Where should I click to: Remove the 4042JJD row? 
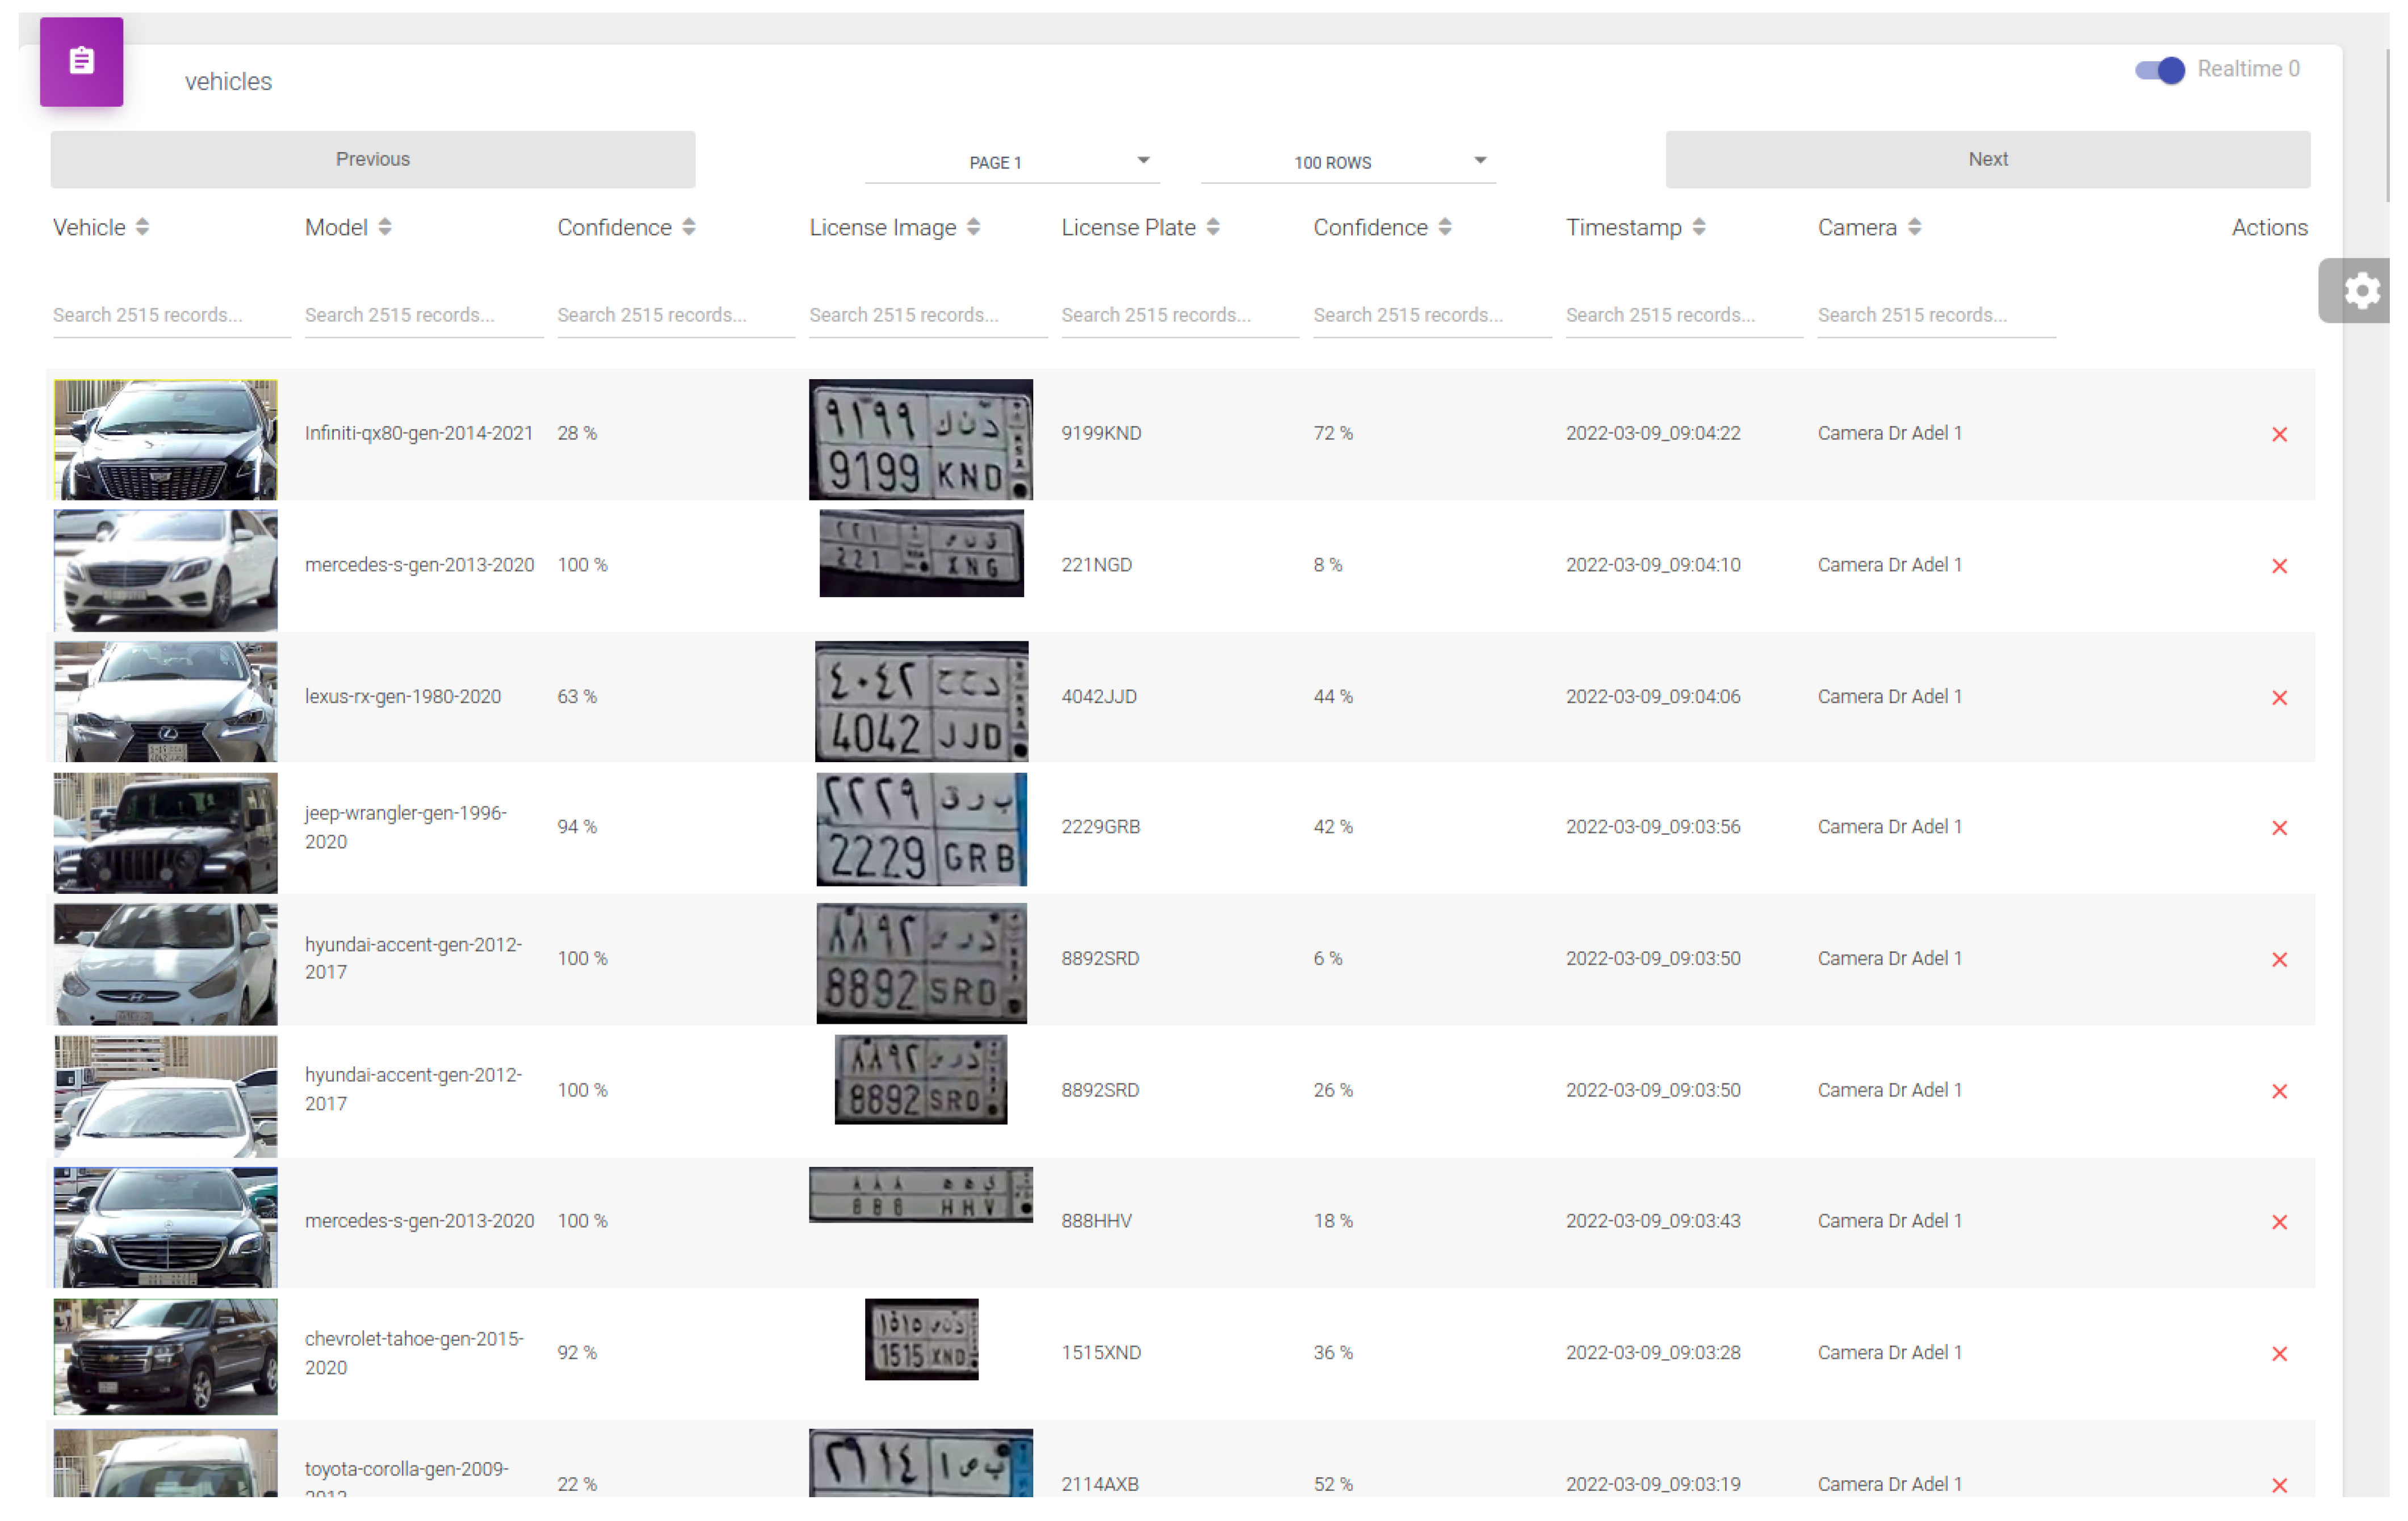point(2279,697)
